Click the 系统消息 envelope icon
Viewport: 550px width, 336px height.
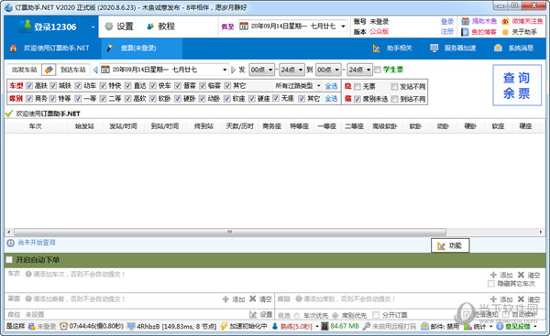click(498, 48)
